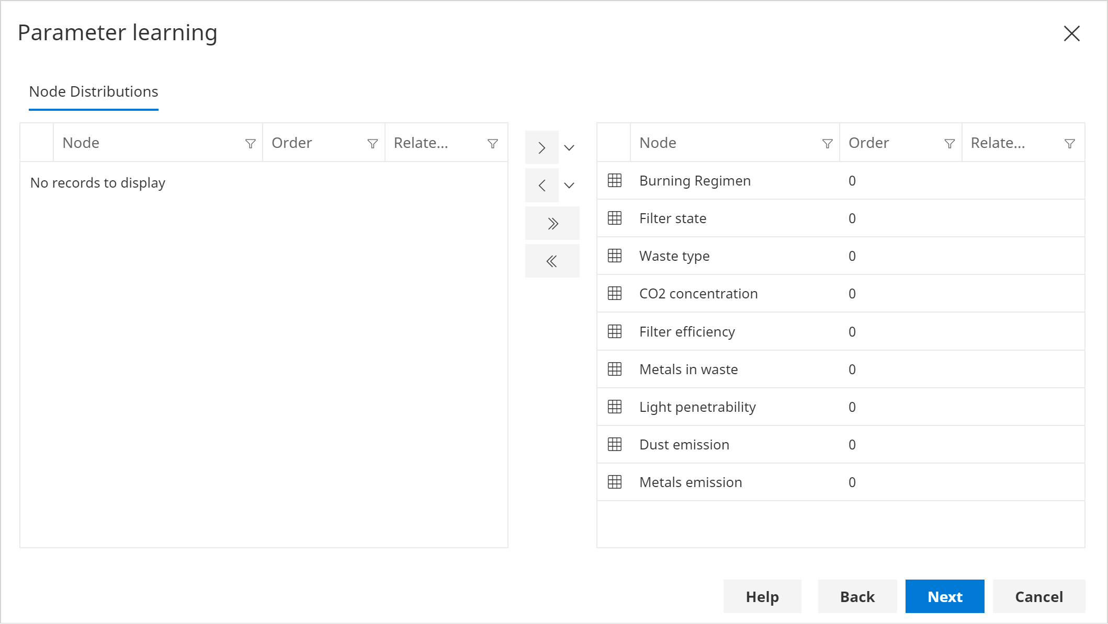Click the grid icon next to Filter efficiency

(615, 331)
